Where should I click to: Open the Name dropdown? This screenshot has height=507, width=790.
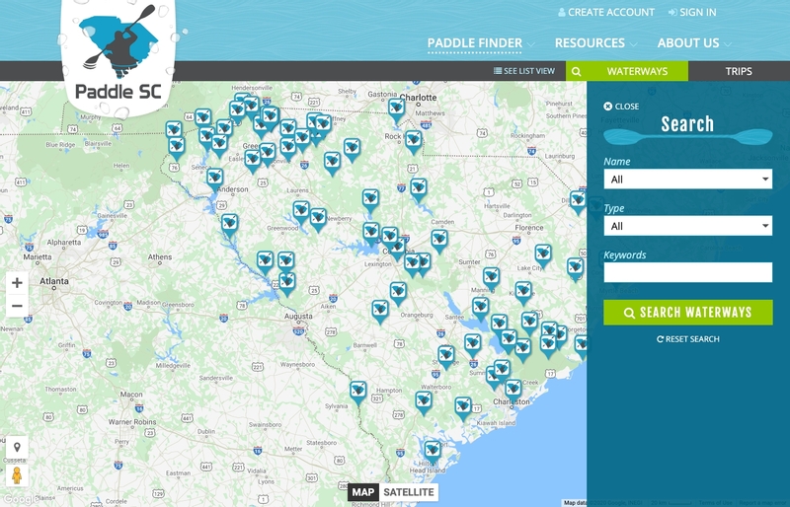pyautogui.click(x=687, y=180)
